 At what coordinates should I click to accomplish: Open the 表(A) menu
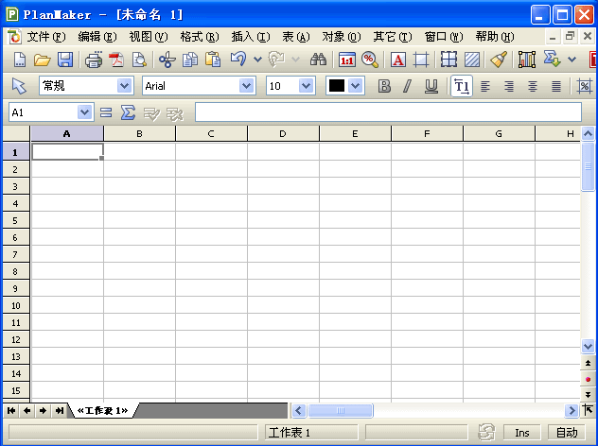(x=296, y=37)
